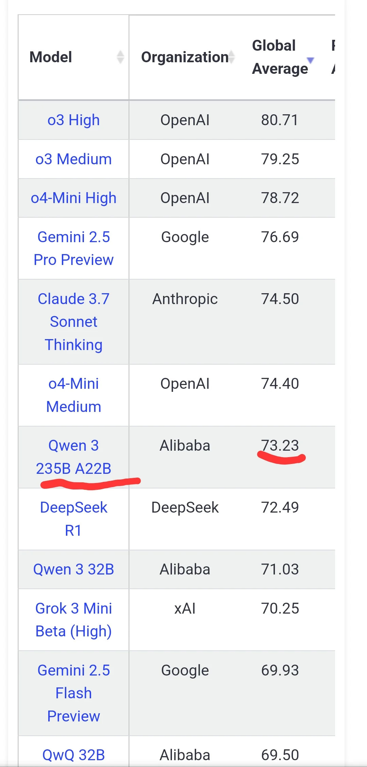The image size is (367, 767).
Task: Open Claude 3.7 Sonnet Thinking link
Action: (73, 322)
